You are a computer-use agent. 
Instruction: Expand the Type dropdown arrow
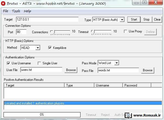coord(122,20)
